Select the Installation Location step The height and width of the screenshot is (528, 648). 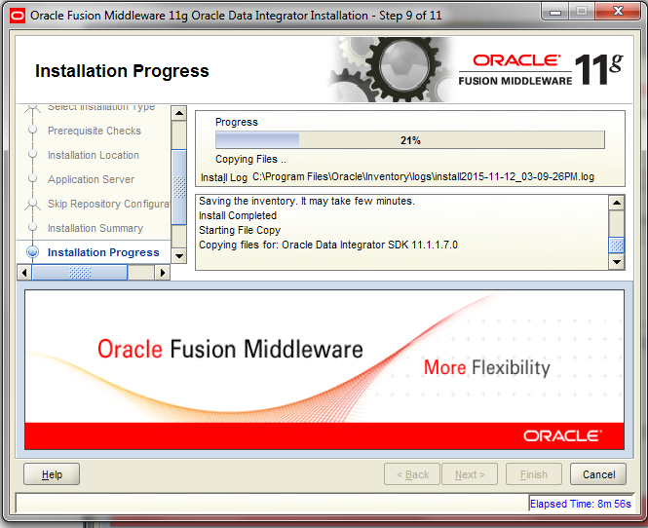click(94, 155)
